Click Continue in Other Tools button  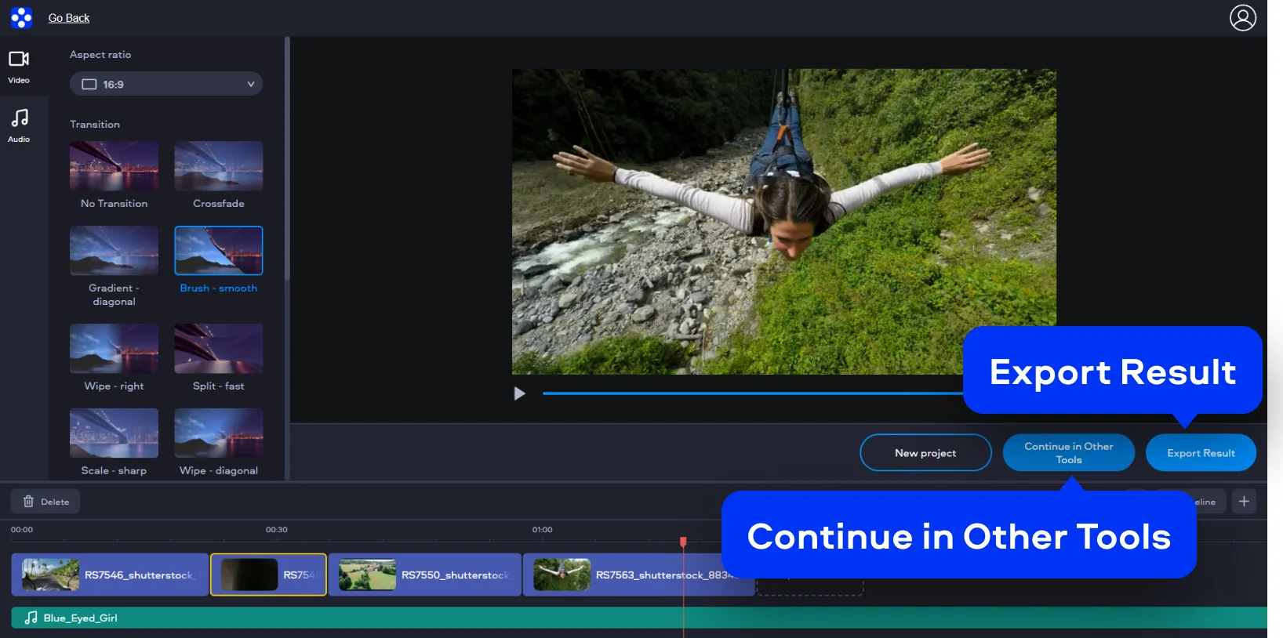1068,453
